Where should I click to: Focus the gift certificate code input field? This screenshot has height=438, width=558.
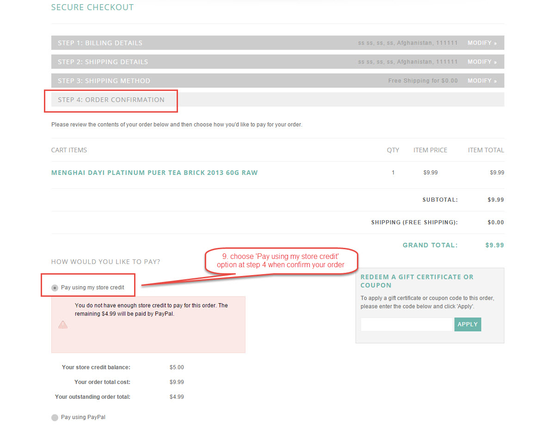click(406, 324)
